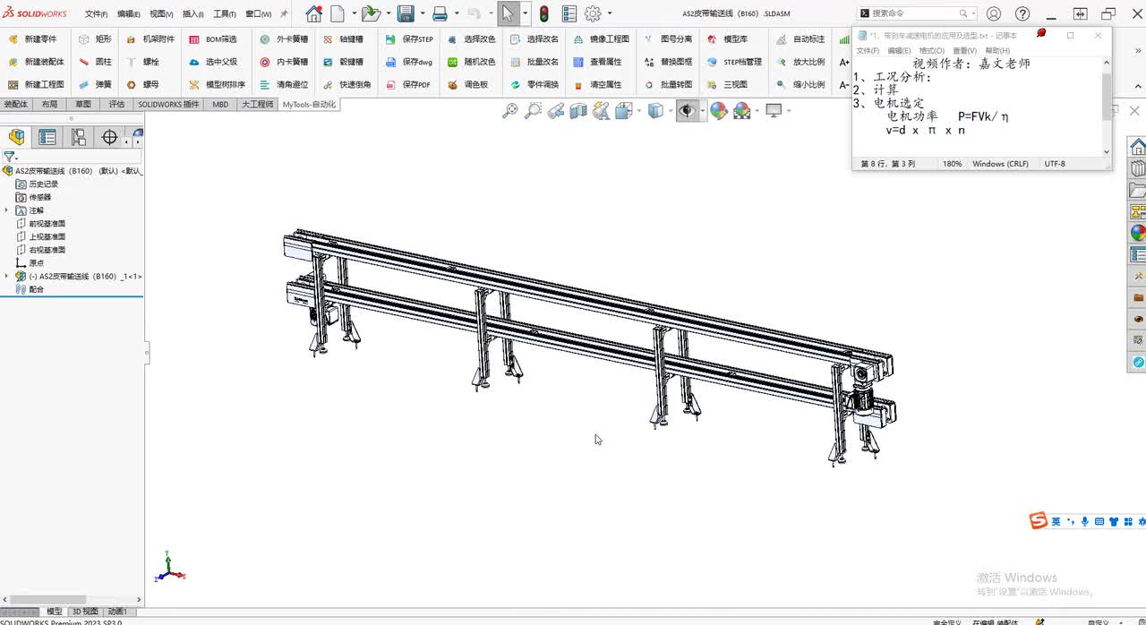Click 保存PDF export button

pos(408,84)
